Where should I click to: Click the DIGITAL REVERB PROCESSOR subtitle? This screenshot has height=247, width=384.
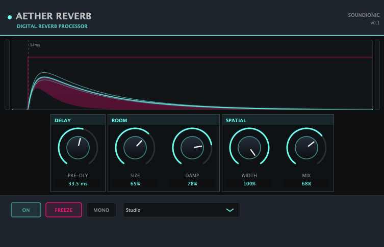pos(52,26)
